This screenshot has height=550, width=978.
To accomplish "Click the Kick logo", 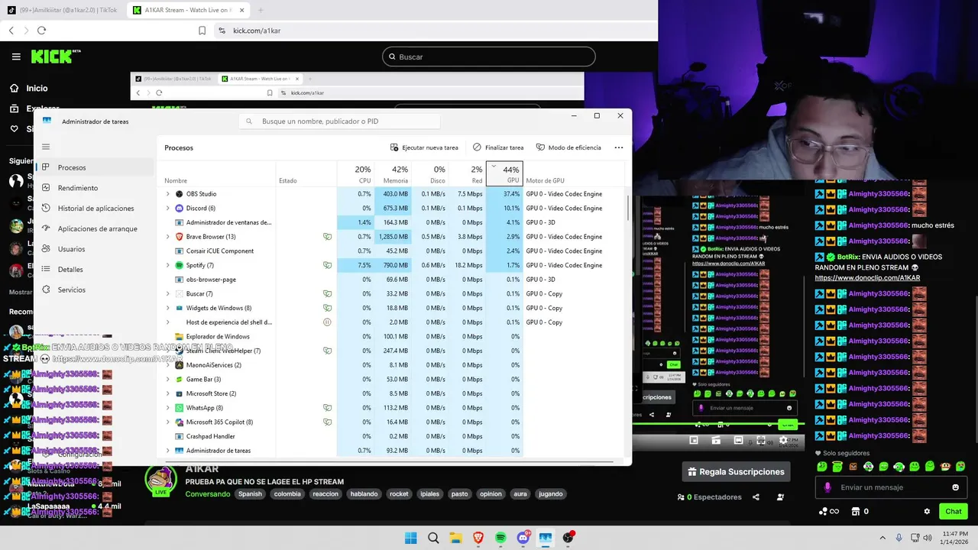I will click(56, 57).
